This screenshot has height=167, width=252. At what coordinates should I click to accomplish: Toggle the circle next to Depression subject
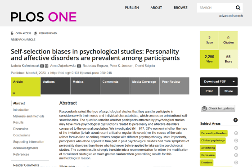[236, 155]
